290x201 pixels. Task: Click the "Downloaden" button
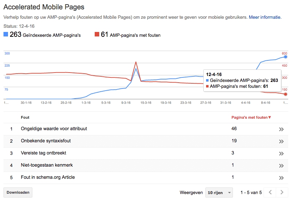[x=17, y=192]
